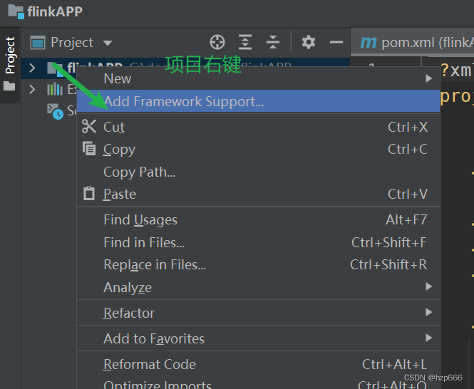Click Replace in Files option

click(155, 265)
